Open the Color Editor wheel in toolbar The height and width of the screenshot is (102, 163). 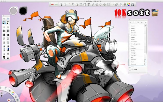129,4
